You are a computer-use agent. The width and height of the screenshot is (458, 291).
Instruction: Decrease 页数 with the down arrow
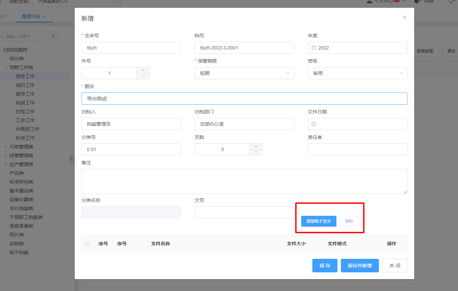(x=256, y=152)
